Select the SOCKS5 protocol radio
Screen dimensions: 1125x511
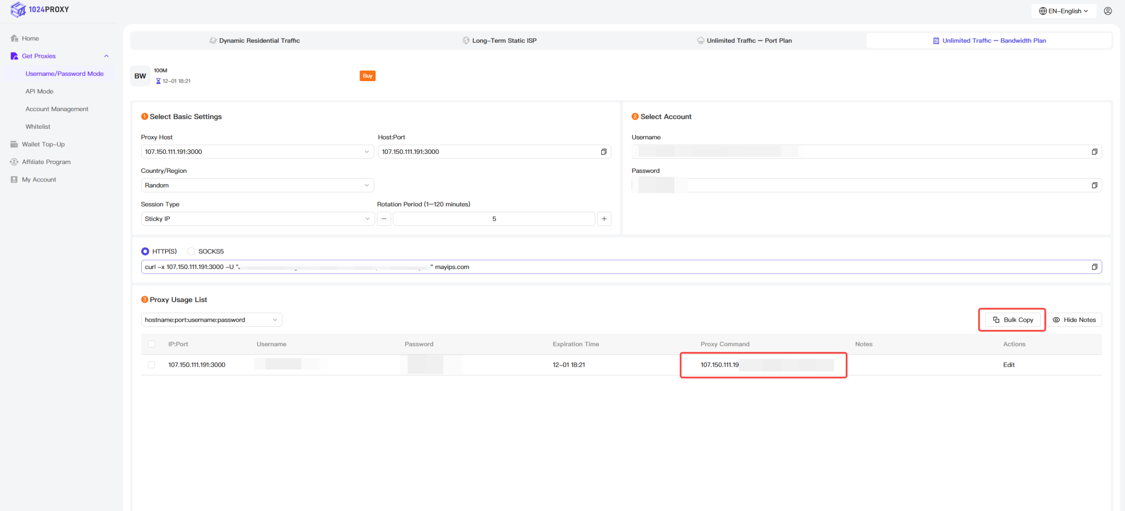click(x=191, y=251)
